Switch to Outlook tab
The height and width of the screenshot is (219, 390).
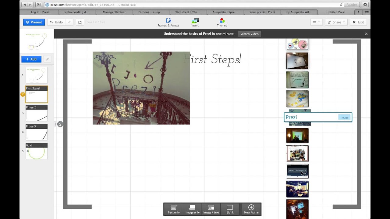pyautogui.click(x=151, y=12)
